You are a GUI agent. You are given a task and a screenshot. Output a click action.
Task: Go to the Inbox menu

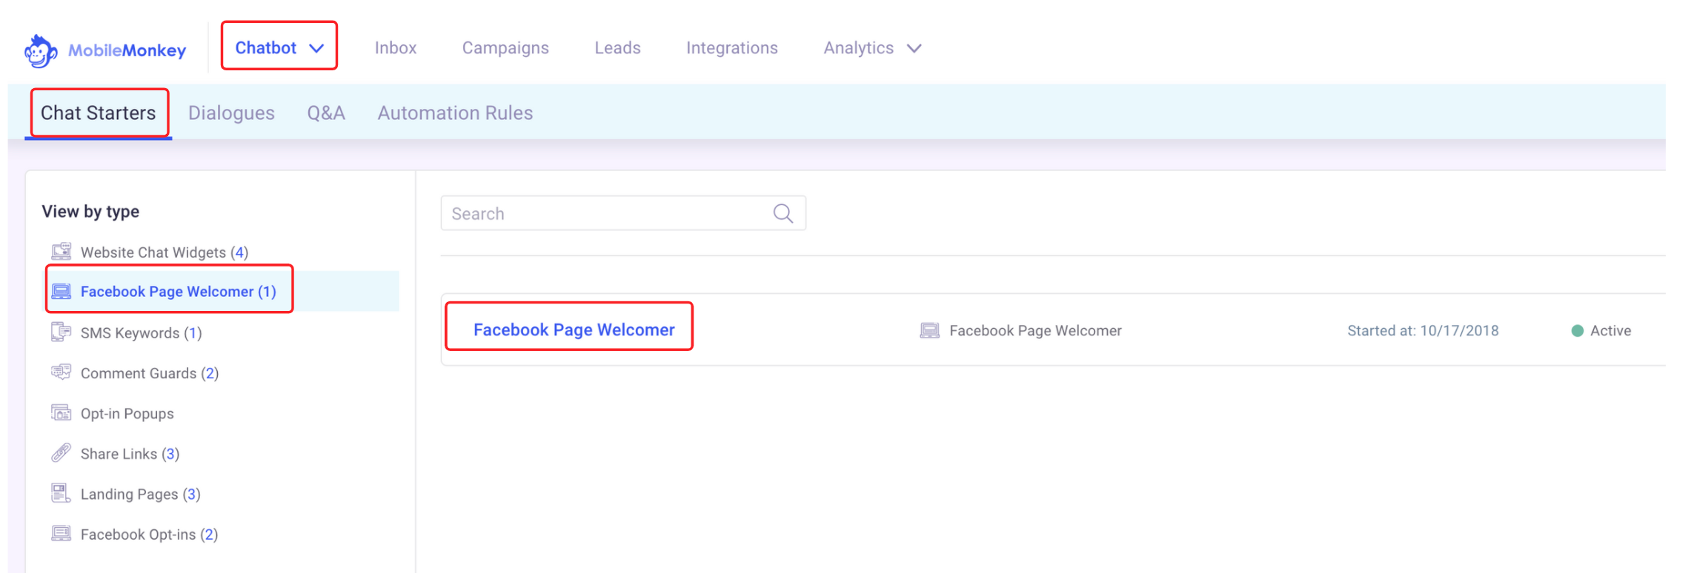[x=396, y=47]
